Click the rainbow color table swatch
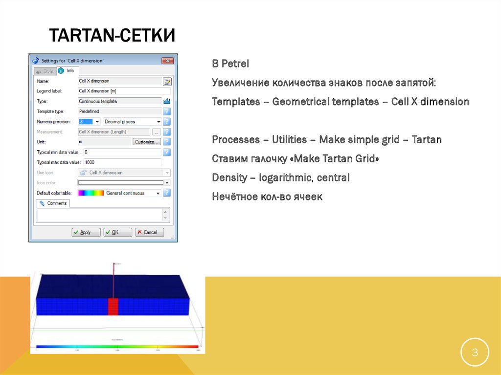The image size is (501, 375). coord(90,193)
